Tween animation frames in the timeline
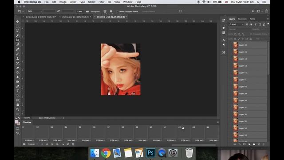The width and height of the screenshot is (284, 160). click(63, 144)
